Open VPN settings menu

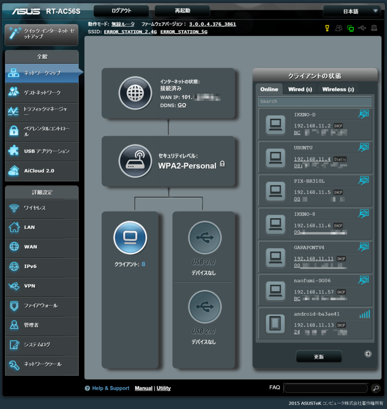click(42, 286)
